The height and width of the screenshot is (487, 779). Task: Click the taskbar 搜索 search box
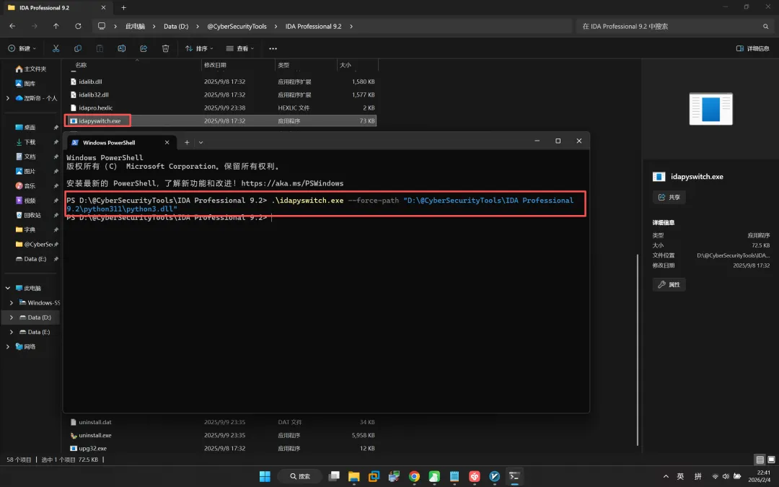pyautogui.click(x=300, y=476)
